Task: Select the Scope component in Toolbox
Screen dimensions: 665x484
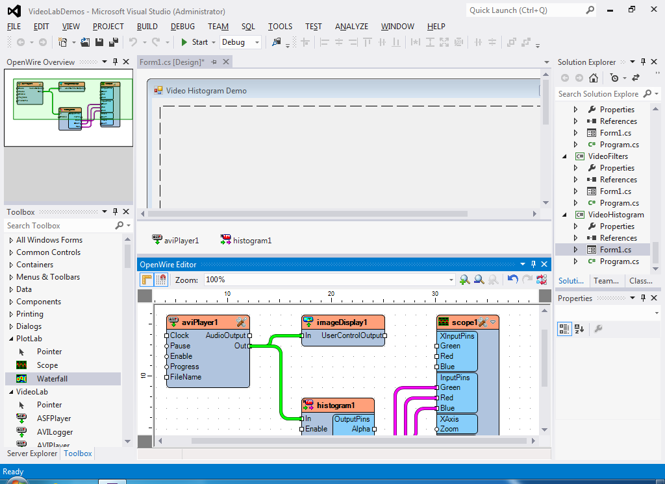Action: pos(63,365)
